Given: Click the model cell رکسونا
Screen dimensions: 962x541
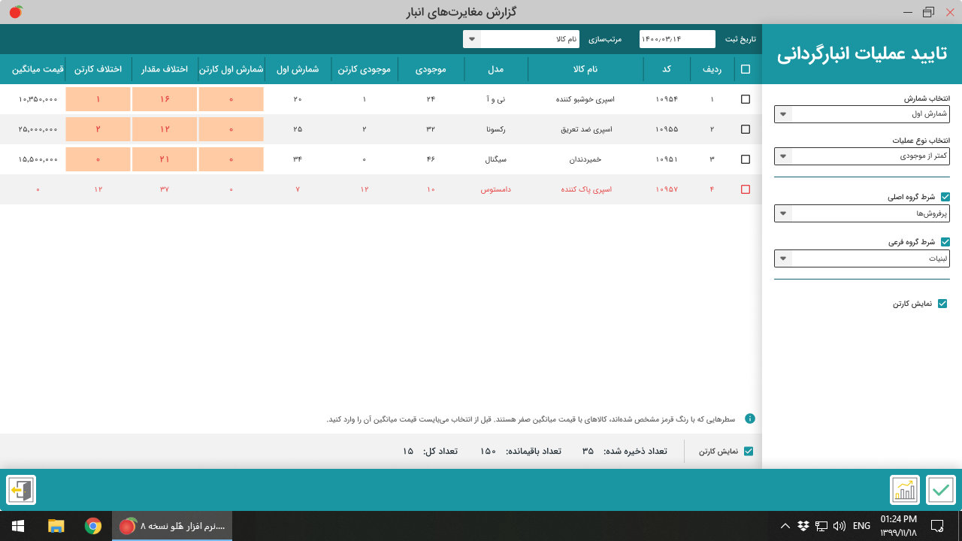Looking at the screenshot, I should point(496,129).
